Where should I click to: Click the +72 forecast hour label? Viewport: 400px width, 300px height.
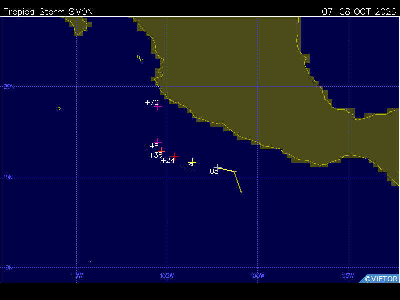coord(152,102)
